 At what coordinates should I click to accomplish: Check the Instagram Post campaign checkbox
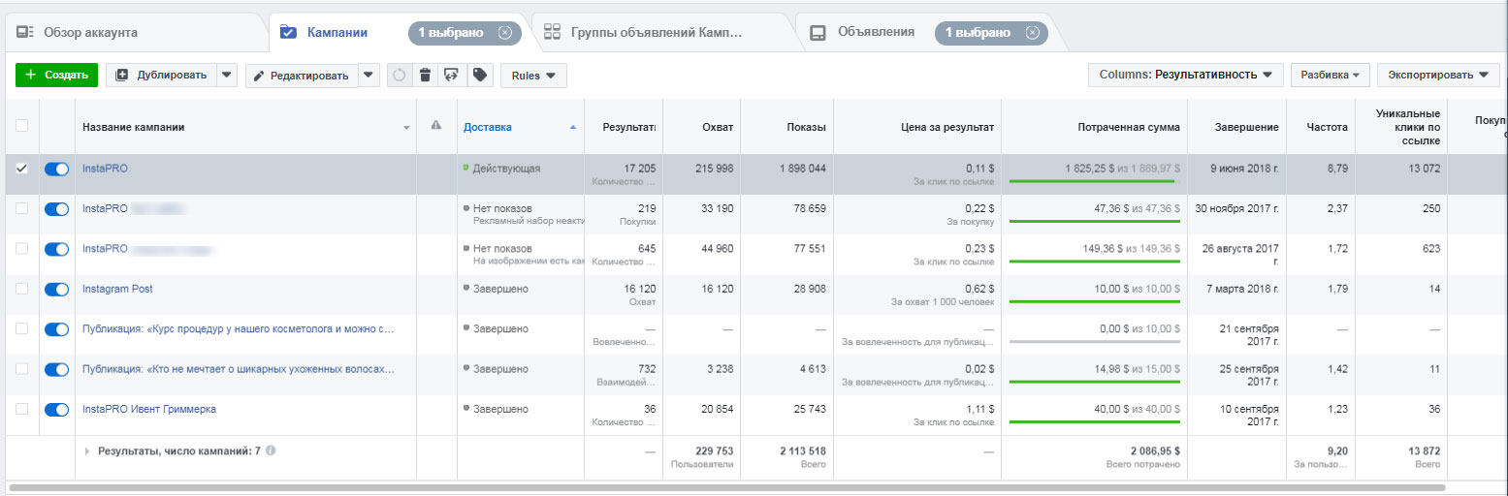pyautogui.click(x=21, y=289)
